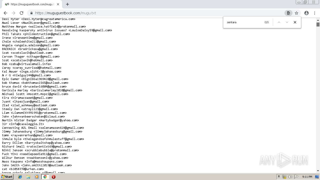
Task: Click the 'Connecting AOL Email' line
Action: (43, 128)
